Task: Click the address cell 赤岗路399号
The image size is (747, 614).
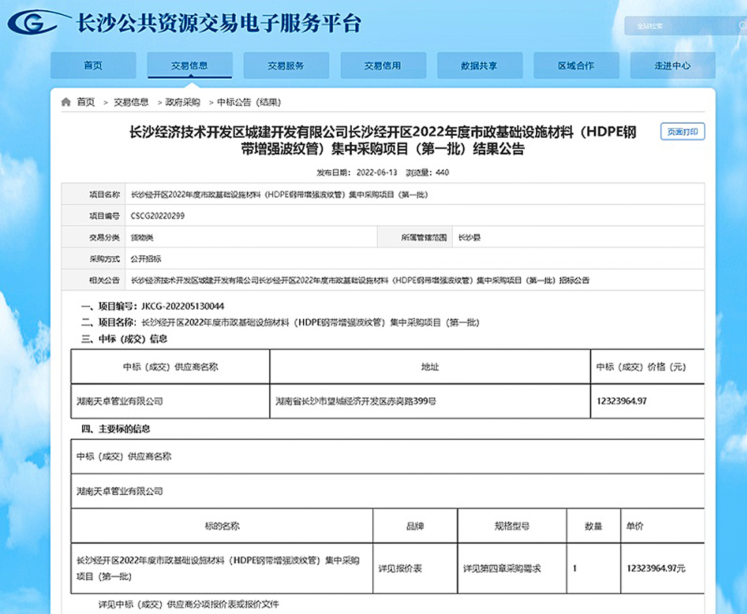Action: tap(355, 401)
